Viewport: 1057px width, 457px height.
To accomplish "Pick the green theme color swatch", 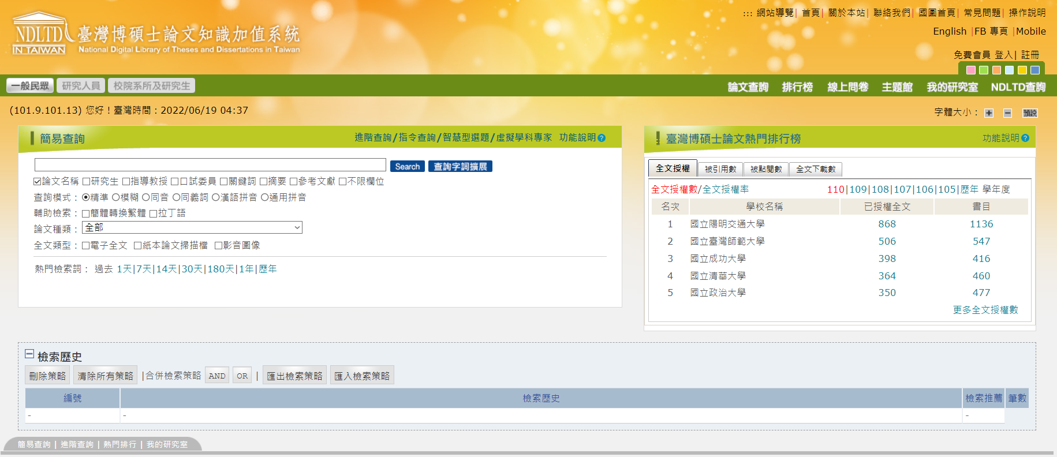I will (984, 70).
